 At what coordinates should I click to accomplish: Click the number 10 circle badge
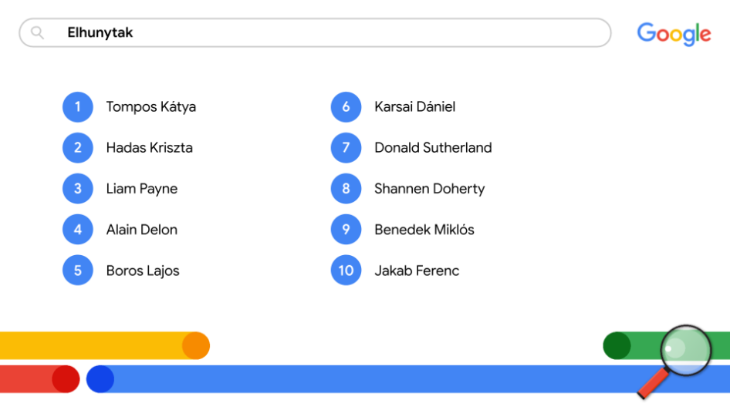(x=346, y=270)
